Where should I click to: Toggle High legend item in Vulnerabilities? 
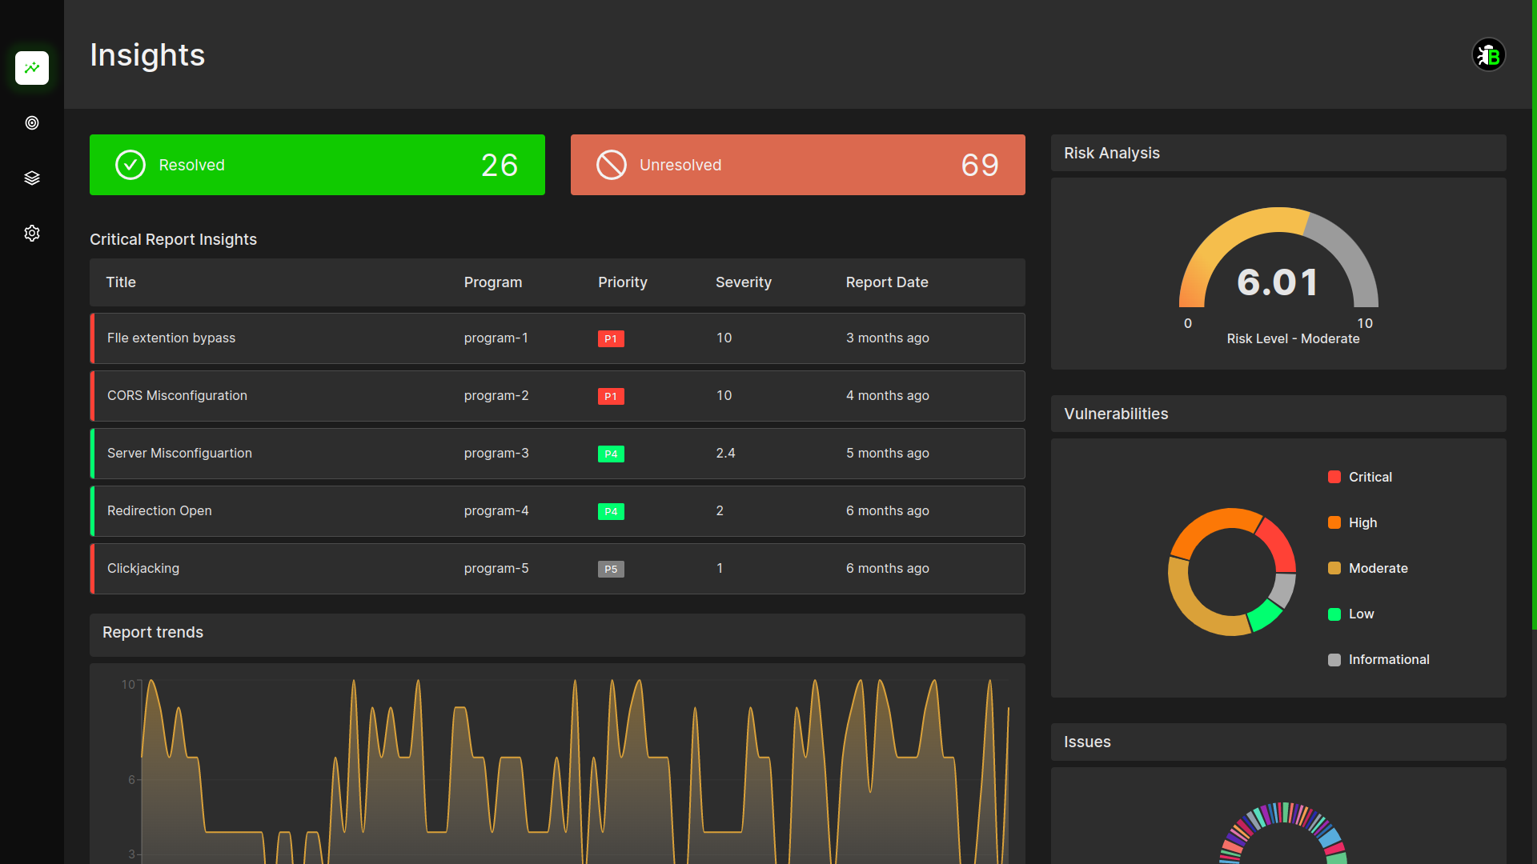[x=1362, y=522]
